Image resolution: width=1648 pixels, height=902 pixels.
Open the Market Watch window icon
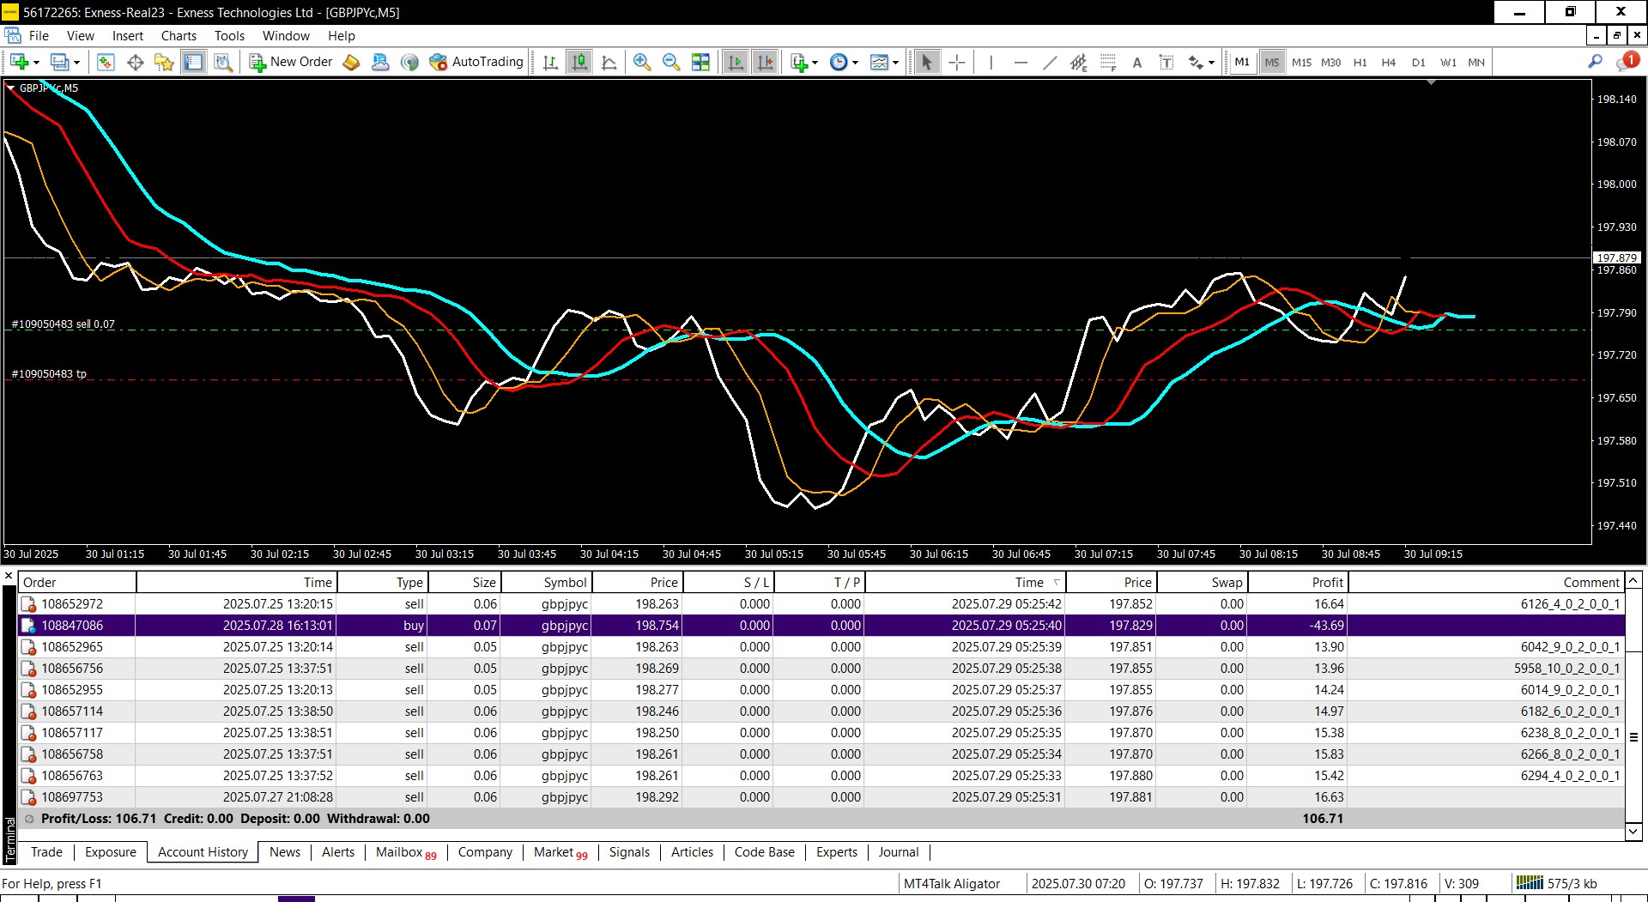(106, 62)
